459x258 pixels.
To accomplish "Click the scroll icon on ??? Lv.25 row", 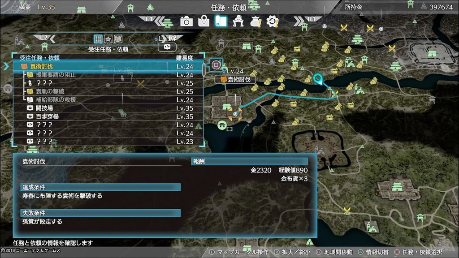I will 30,83.
